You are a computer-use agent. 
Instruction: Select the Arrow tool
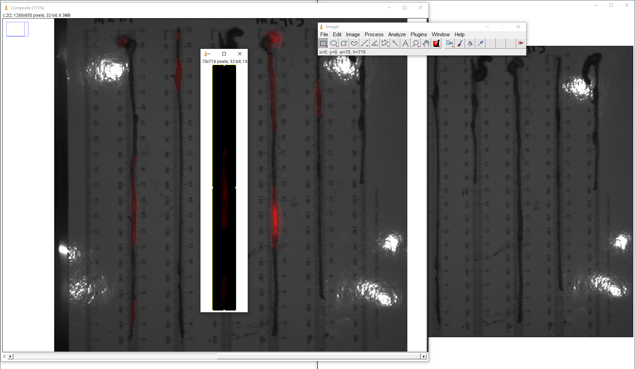click(480, 43)
